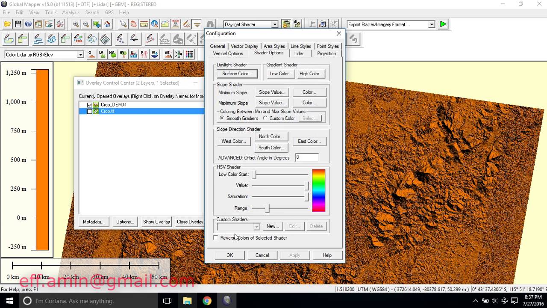Image resolution: width=547 pixels, height=308 pixels.
Task: Open the Projection tab
Action: click(326, 53)
